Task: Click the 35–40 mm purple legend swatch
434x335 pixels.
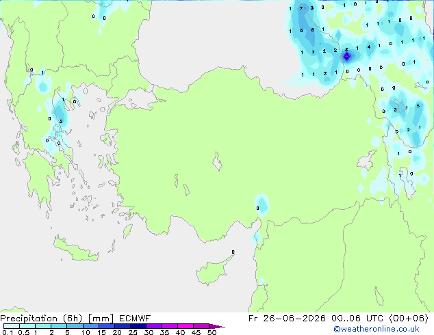Action: click(x=169, y=326)
